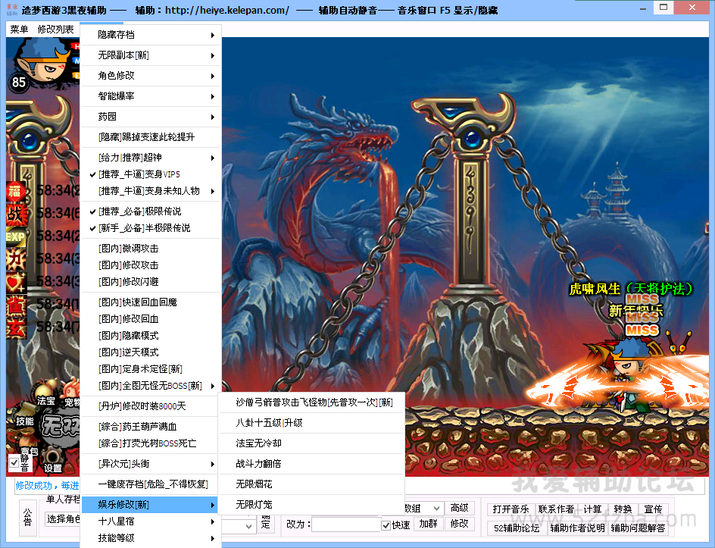This screenshot has width=715, height=548.
Task: Choose [图内]快速回血回魔 menu item
Action: (x=151, y=302)
